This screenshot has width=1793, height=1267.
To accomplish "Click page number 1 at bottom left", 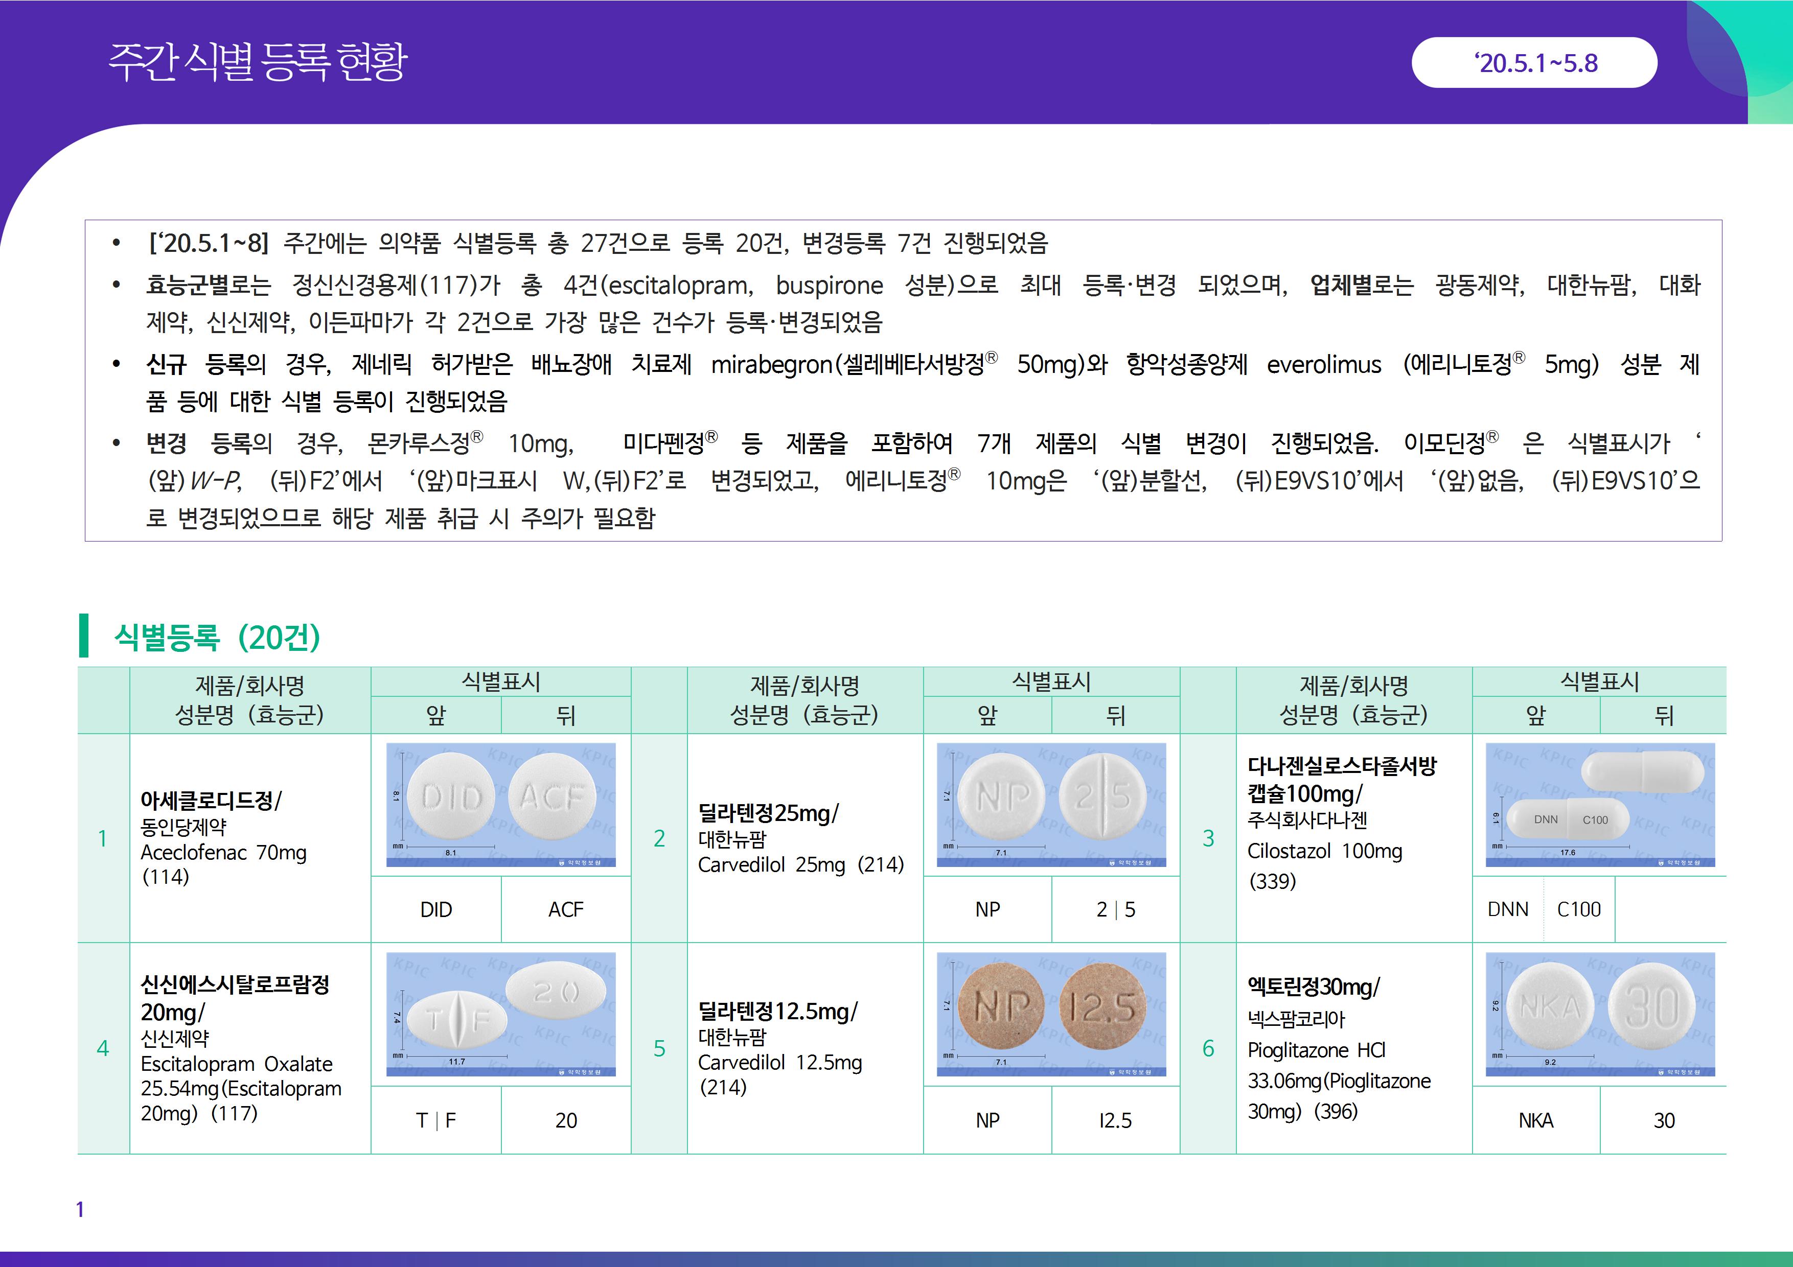I will pyautogui.click(x=80, y=1209).
